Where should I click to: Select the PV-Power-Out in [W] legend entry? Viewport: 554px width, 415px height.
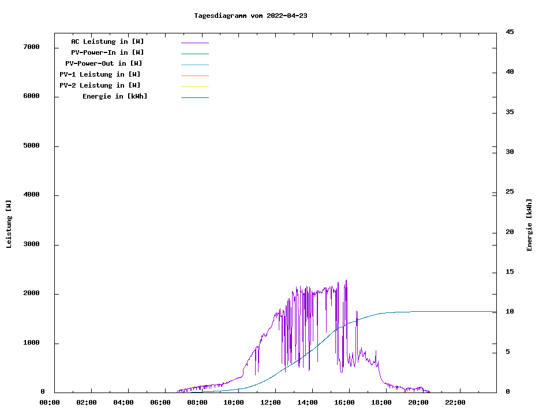click(x=104, y=63)
